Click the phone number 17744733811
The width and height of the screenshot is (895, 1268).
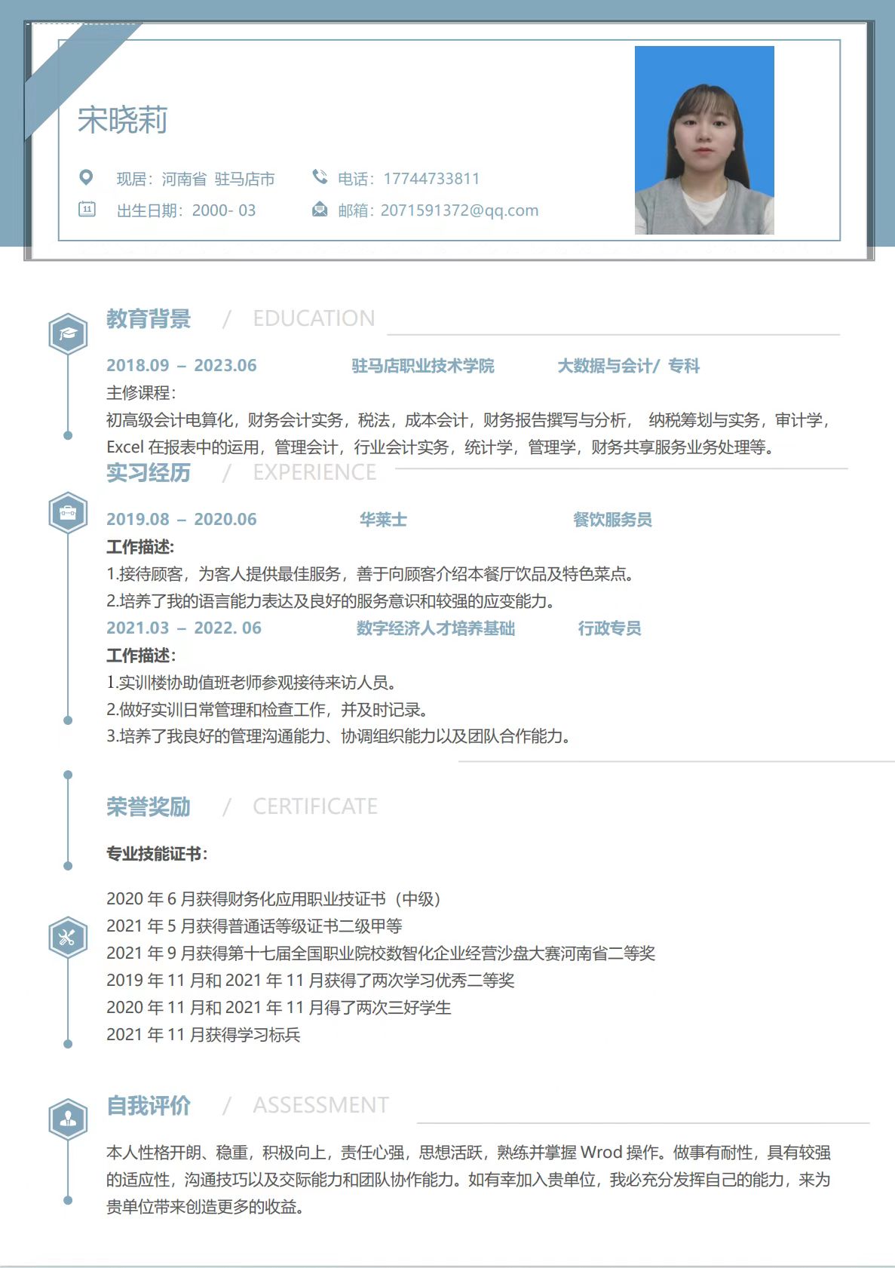coord(431,179)
